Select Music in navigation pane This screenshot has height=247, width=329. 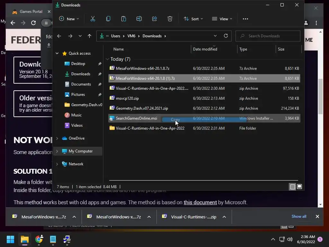coord(76,115)
